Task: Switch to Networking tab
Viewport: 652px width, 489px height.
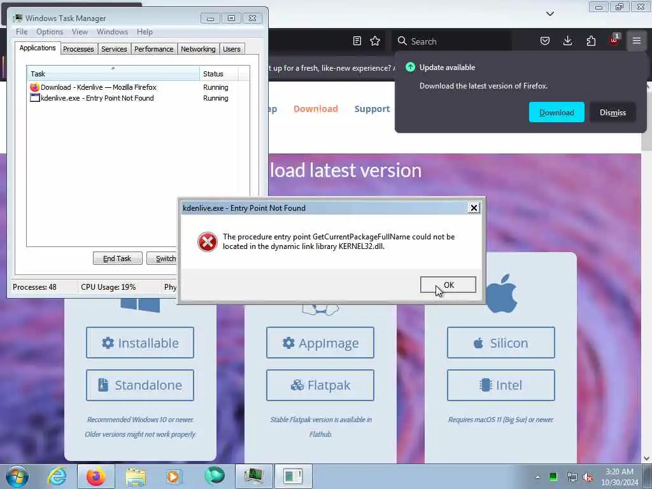Action: pos(198,48)
